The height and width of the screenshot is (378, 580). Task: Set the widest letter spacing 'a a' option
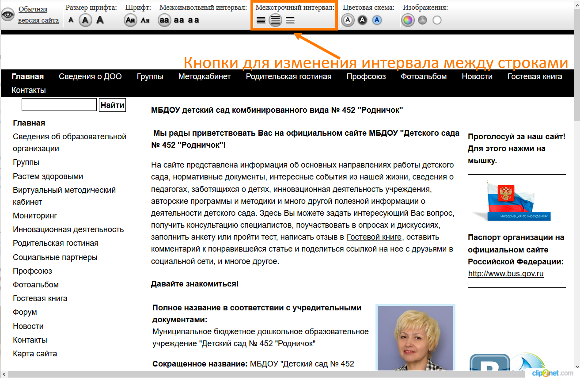193,20
